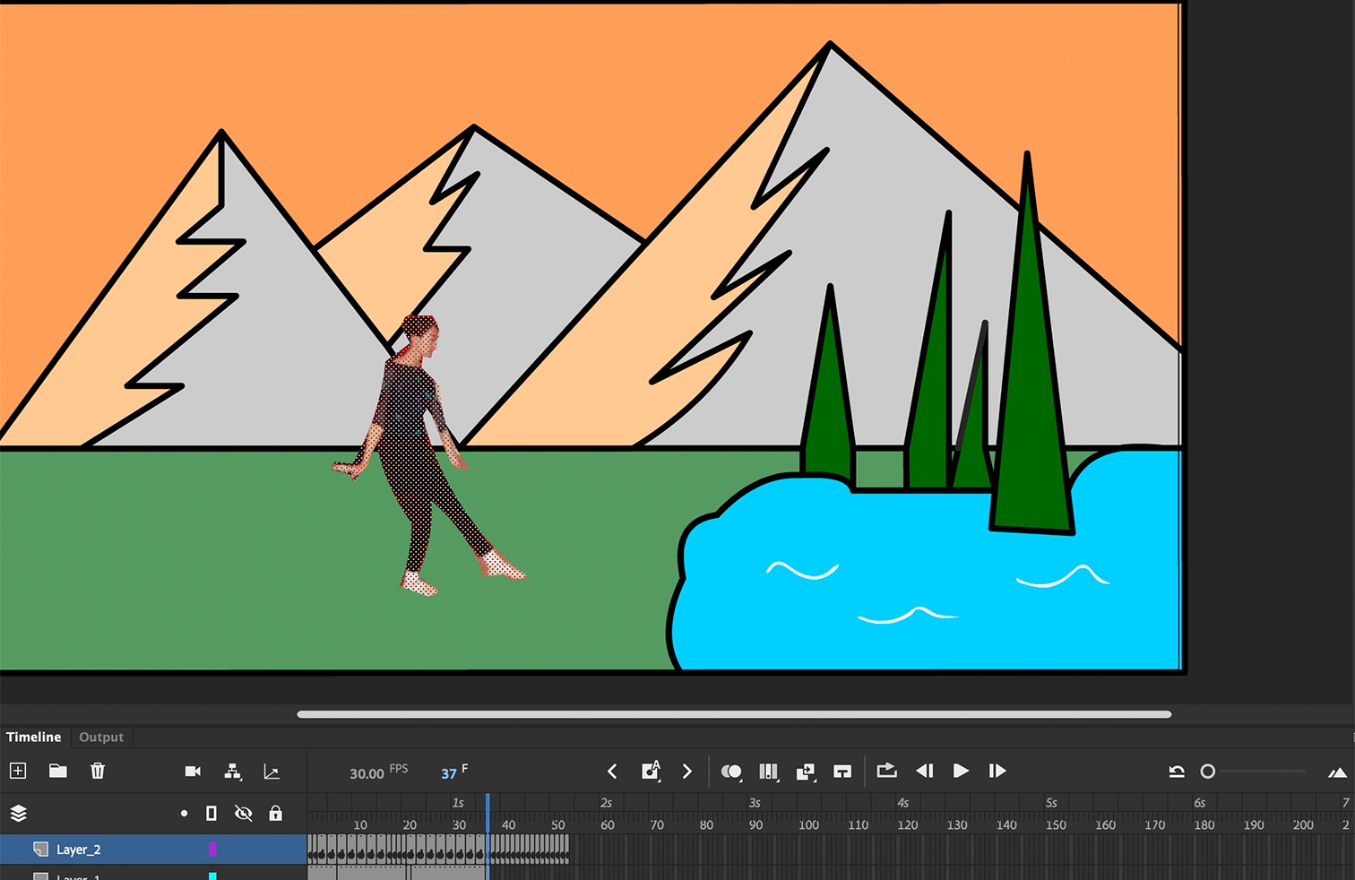Open the layer depth panel icon
The image size is (1355, 880).
click(272, 771)
